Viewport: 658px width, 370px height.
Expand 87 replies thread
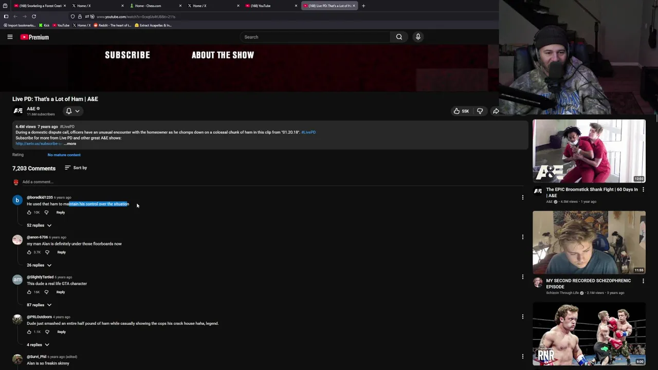(x=39, y=305)
